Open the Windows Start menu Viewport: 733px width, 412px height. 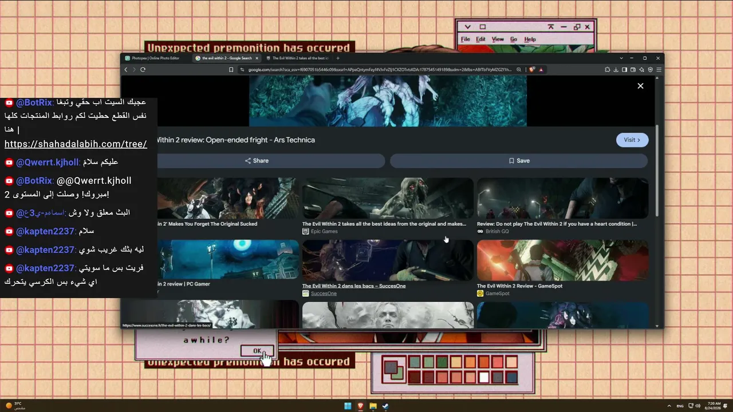coord(348,406)
